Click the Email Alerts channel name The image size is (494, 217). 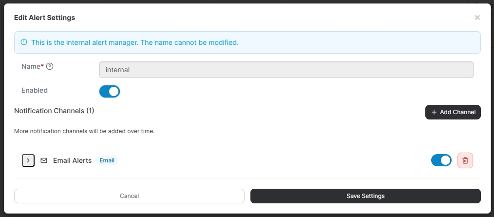(x=72, y=160)
